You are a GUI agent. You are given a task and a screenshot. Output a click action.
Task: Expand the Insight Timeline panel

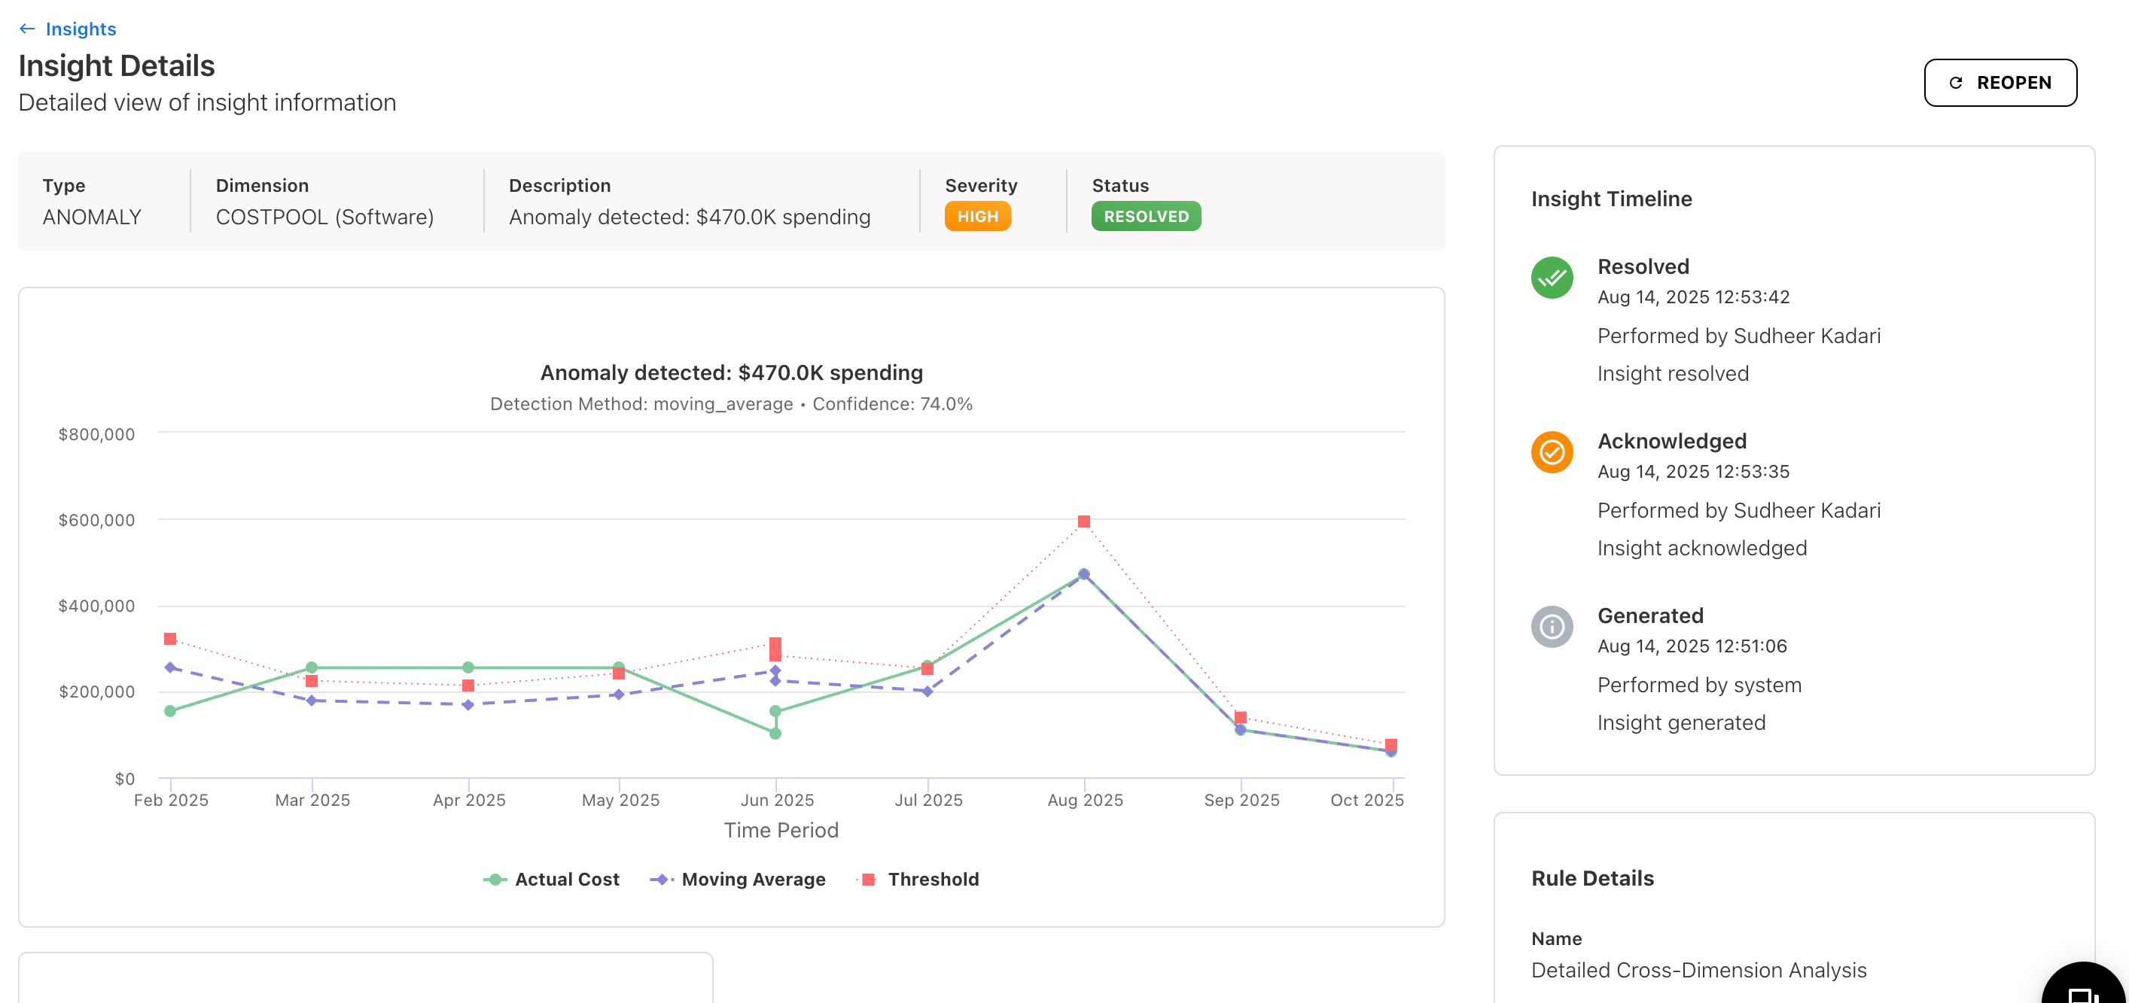coord(1611,199)
